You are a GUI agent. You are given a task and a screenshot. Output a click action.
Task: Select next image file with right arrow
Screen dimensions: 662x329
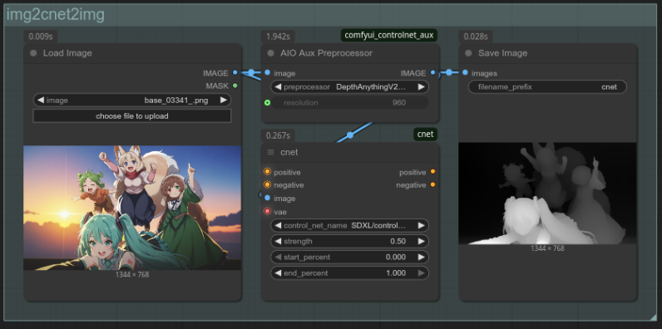tap(224, 101)
